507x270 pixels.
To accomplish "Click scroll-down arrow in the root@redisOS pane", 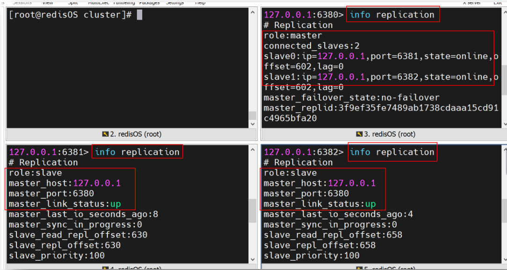I will [x=253, y=124].
